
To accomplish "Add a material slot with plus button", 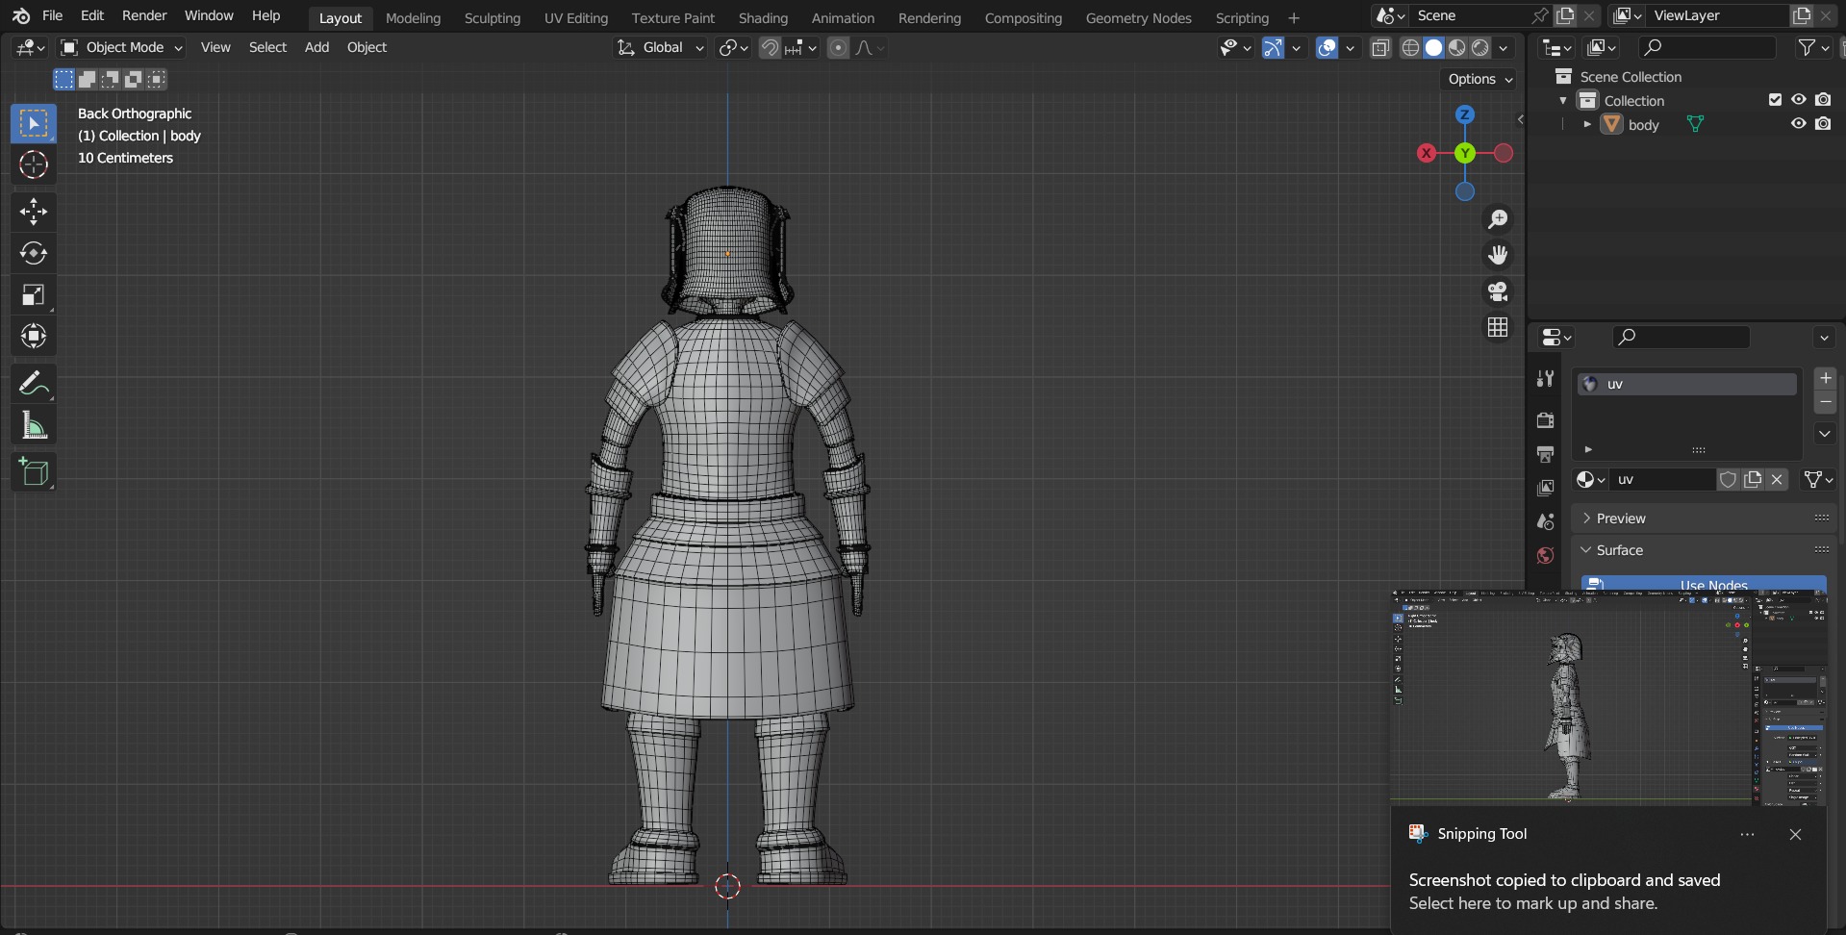I will click(x=1825, y=378).
